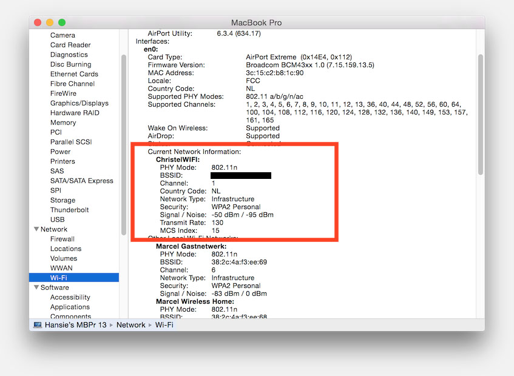Select FireWire in the sidebar
This screenshot has width=514, height=376.
pyautogui.click(x=63, y=93)
